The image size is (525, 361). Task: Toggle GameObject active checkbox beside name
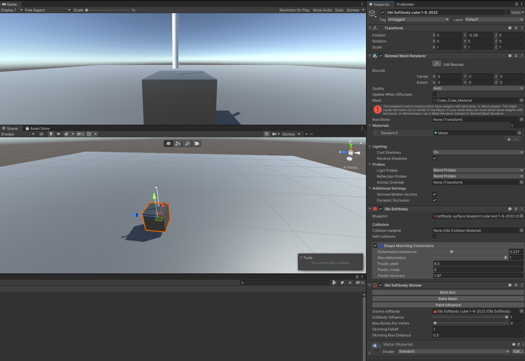[382, 12]
